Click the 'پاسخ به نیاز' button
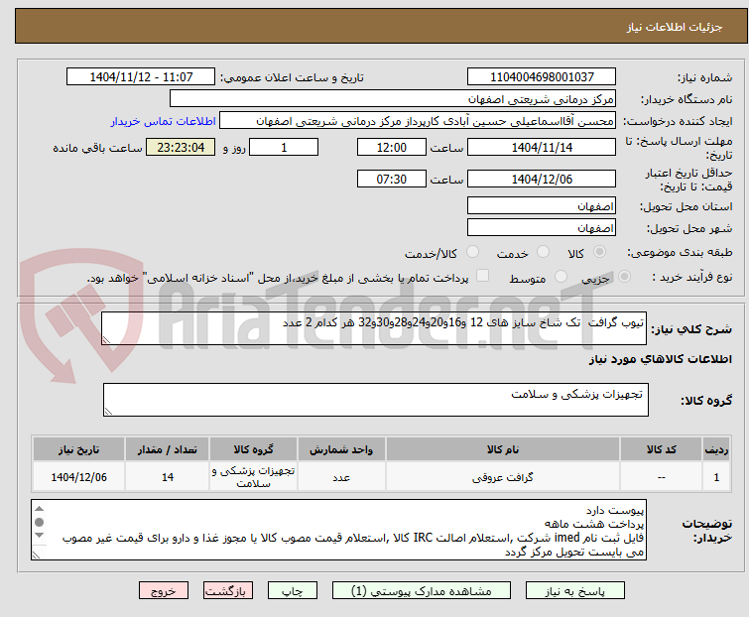749x617 pixels. 575,591
